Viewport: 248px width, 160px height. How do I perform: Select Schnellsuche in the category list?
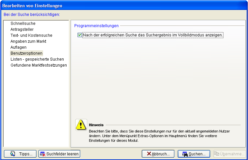[x=23, y=24]
